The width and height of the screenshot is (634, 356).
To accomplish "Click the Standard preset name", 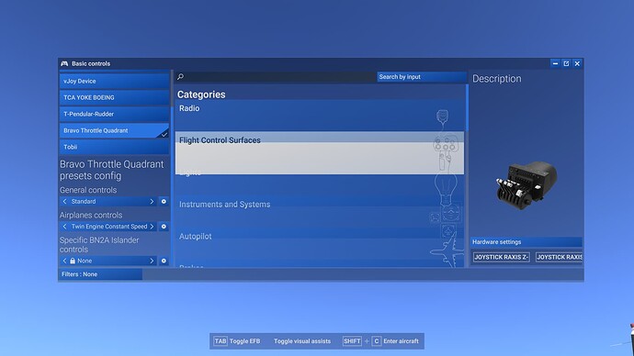I will tap(84, 202).
